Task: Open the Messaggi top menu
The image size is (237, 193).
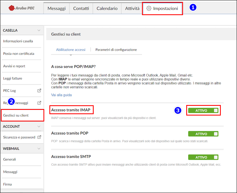Action: coord(56,8)
